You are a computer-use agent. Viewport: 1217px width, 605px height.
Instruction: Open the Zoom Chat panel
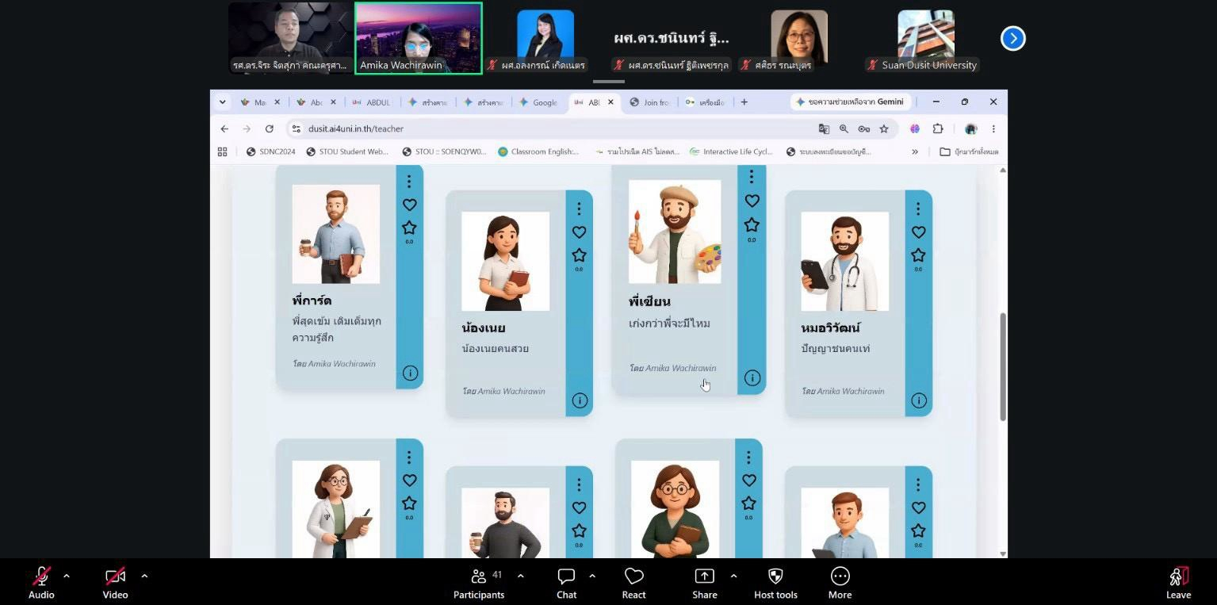pyautogui.click(x=566, y=583)
